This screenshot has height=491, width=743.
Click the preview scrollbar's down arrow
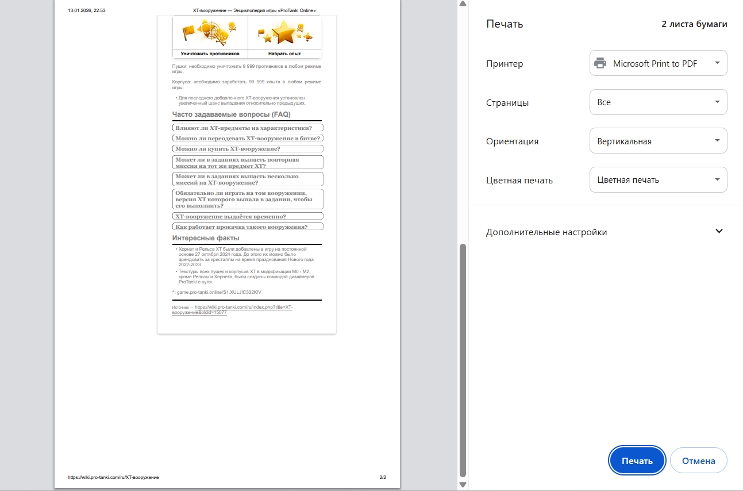coord(463,485)
